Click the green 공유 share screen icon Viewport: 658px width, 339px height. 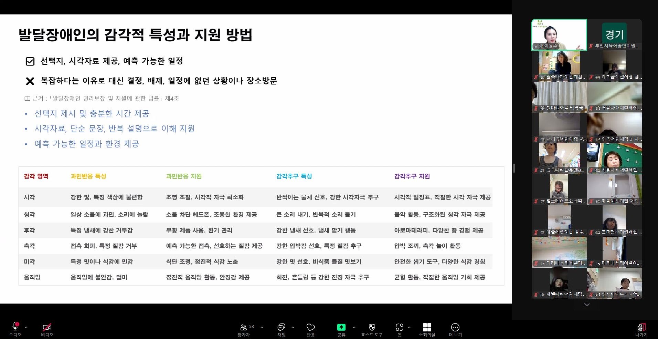[341, 327]
